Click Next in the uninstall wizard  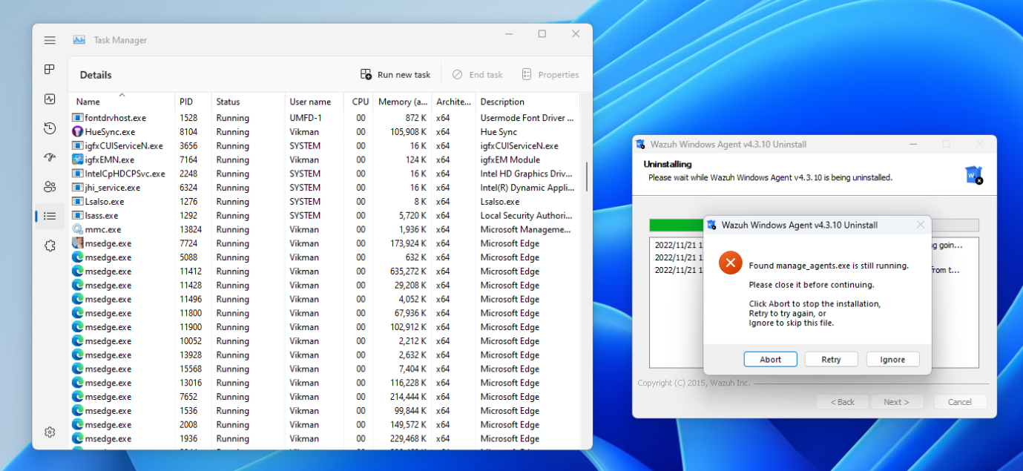tap(897, 401)
